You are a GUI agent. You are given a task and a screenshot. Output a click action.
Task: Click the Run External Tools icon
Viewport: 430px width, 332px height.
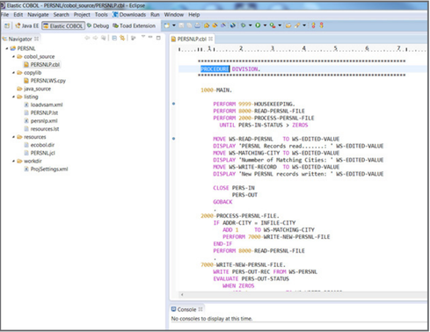(273, 25)
